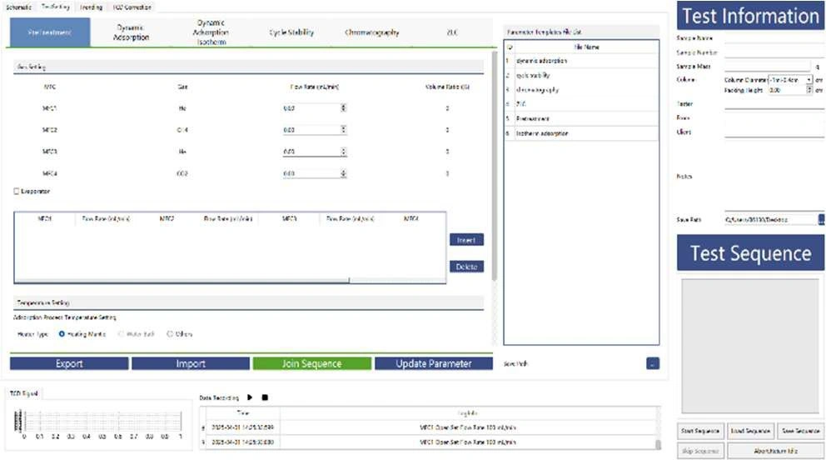
Task: Open the Column Diameter dropdown
Action: coord(809,80)
